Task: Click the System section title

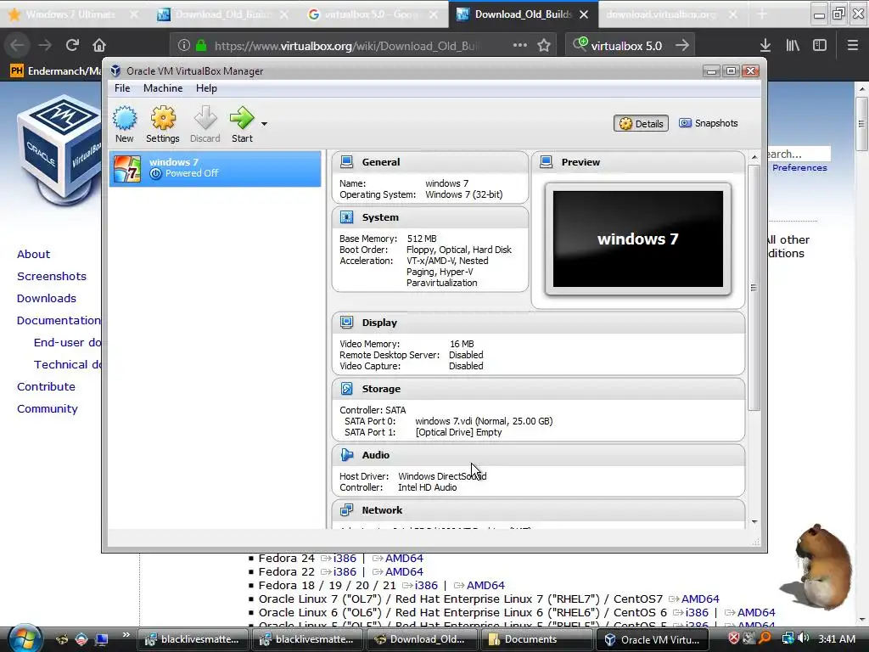Action: [380, 217]
